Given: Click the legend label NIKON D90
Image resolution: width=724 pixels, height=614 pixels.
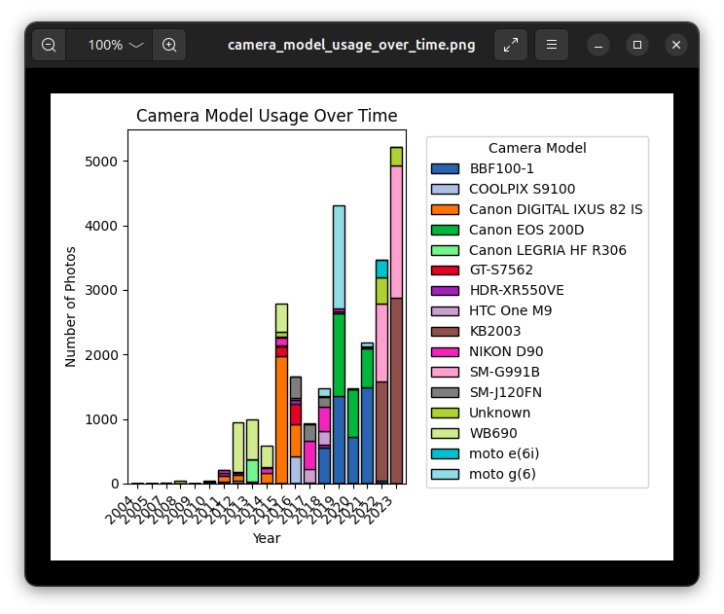Looking at the screenshot, I should click(x=506, y=351).
